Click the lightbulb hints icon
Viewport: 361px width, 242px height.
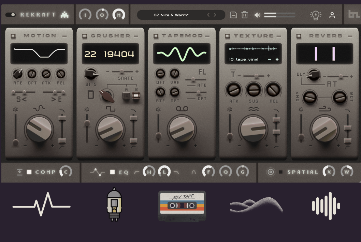point(315,15)
